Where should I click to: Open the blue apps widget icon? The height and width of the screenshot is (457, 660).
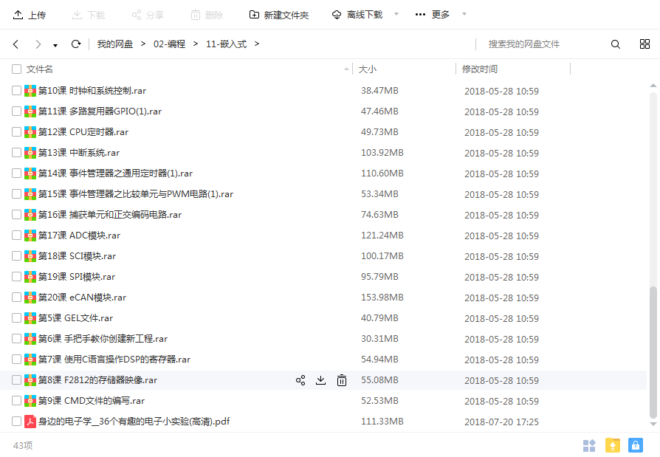click(x=589, y=445)
